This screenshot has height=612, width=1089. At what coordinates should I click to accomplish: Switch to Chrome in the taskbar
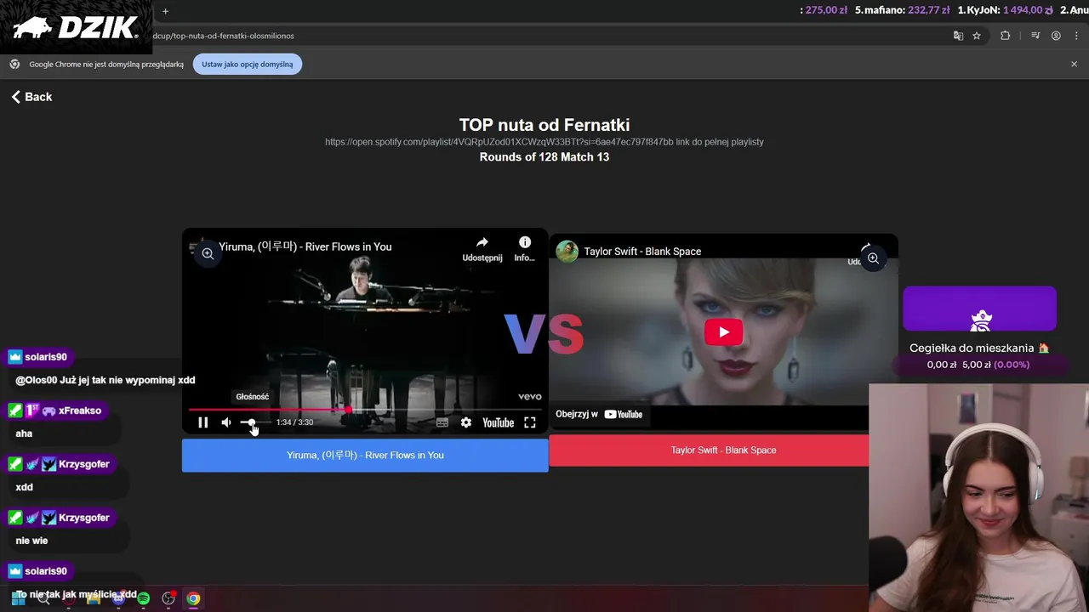[193, 598]
